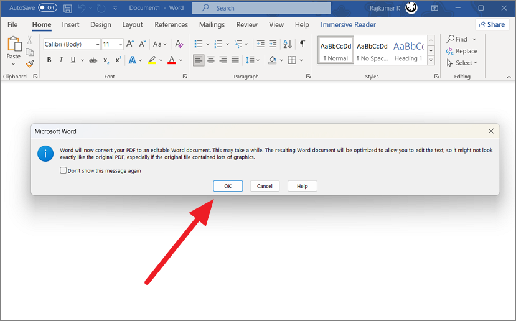Toggle AutoSave switch off/on
This screenshot has height=321, width=516.
(48, 8)
